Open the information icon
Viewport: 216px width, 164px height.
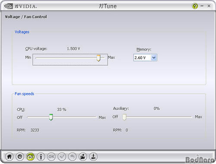(x=41, y=157)
